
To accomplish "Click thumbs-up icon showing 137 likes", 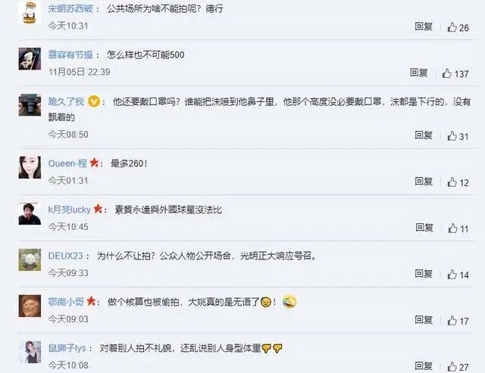I will [x=447, y=73].
